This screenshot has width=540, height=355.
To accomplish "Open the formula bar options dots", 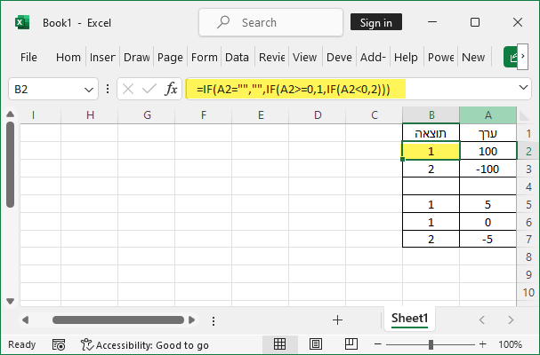I will coord(108,90).
